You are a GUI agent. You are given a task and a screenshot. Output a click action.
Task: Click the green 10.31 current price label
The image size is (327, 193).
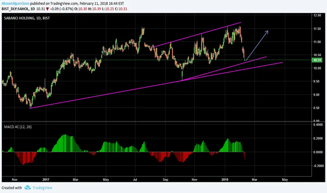(x=317, y=60)
